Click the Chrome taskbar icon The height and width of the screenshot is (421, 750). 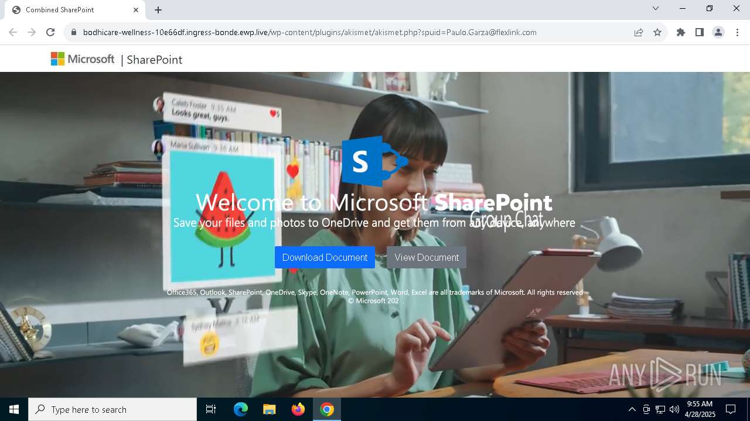click(x=327, y=409)
